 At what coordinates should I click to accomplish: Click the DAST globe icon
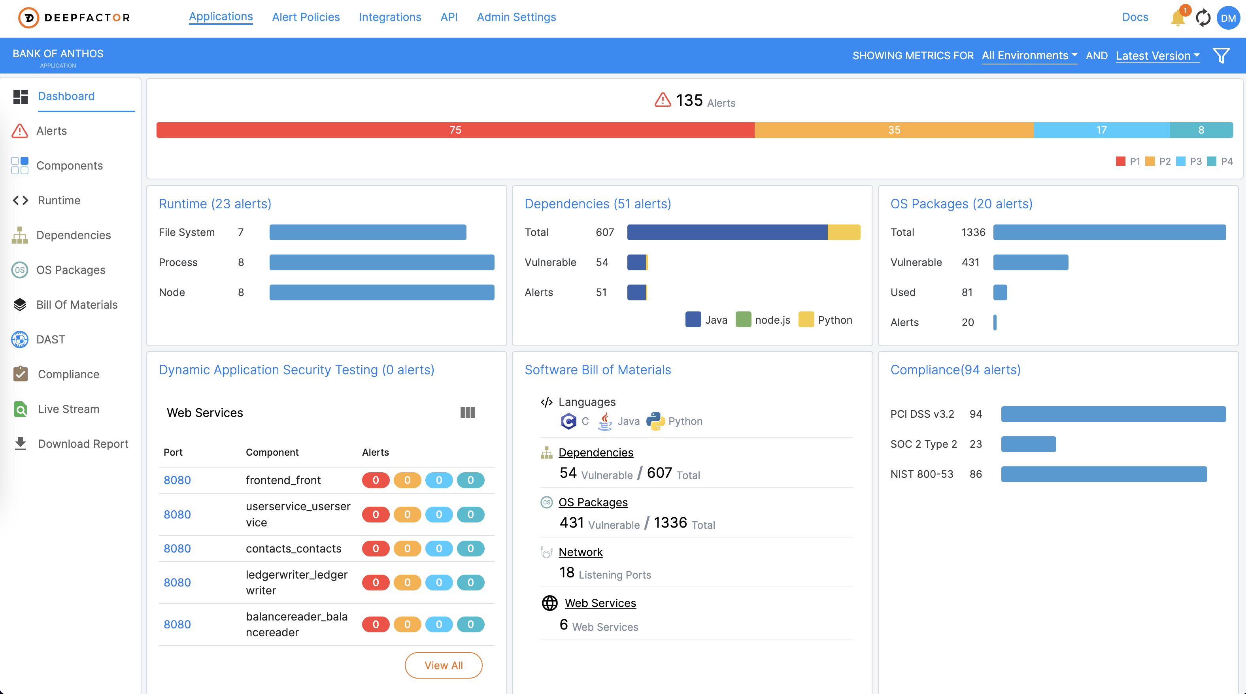pos(20,339)
